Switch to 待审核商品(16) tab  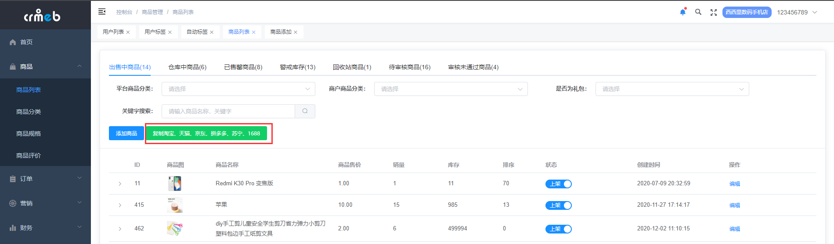(x=409, y=67)
